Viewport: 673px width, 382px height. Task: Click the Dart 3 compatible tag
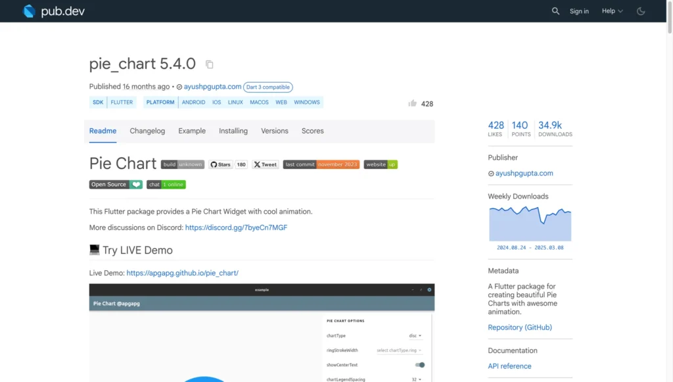[268, 87]
